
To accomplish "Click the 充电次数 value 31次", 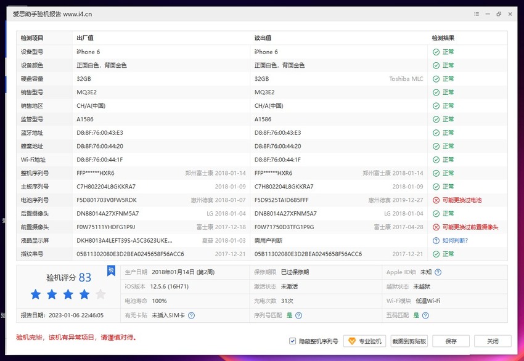I will pyautogui.click(x=287, y=301).
